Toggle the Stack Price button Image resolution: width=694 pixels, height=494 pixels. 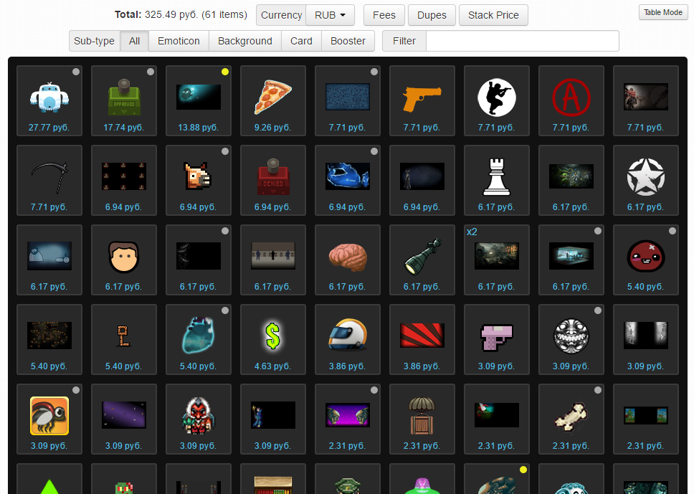coord(493,15)
